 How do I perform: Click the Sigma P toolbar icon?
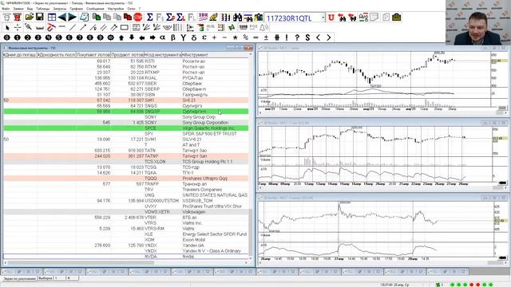tap(170, 17)
